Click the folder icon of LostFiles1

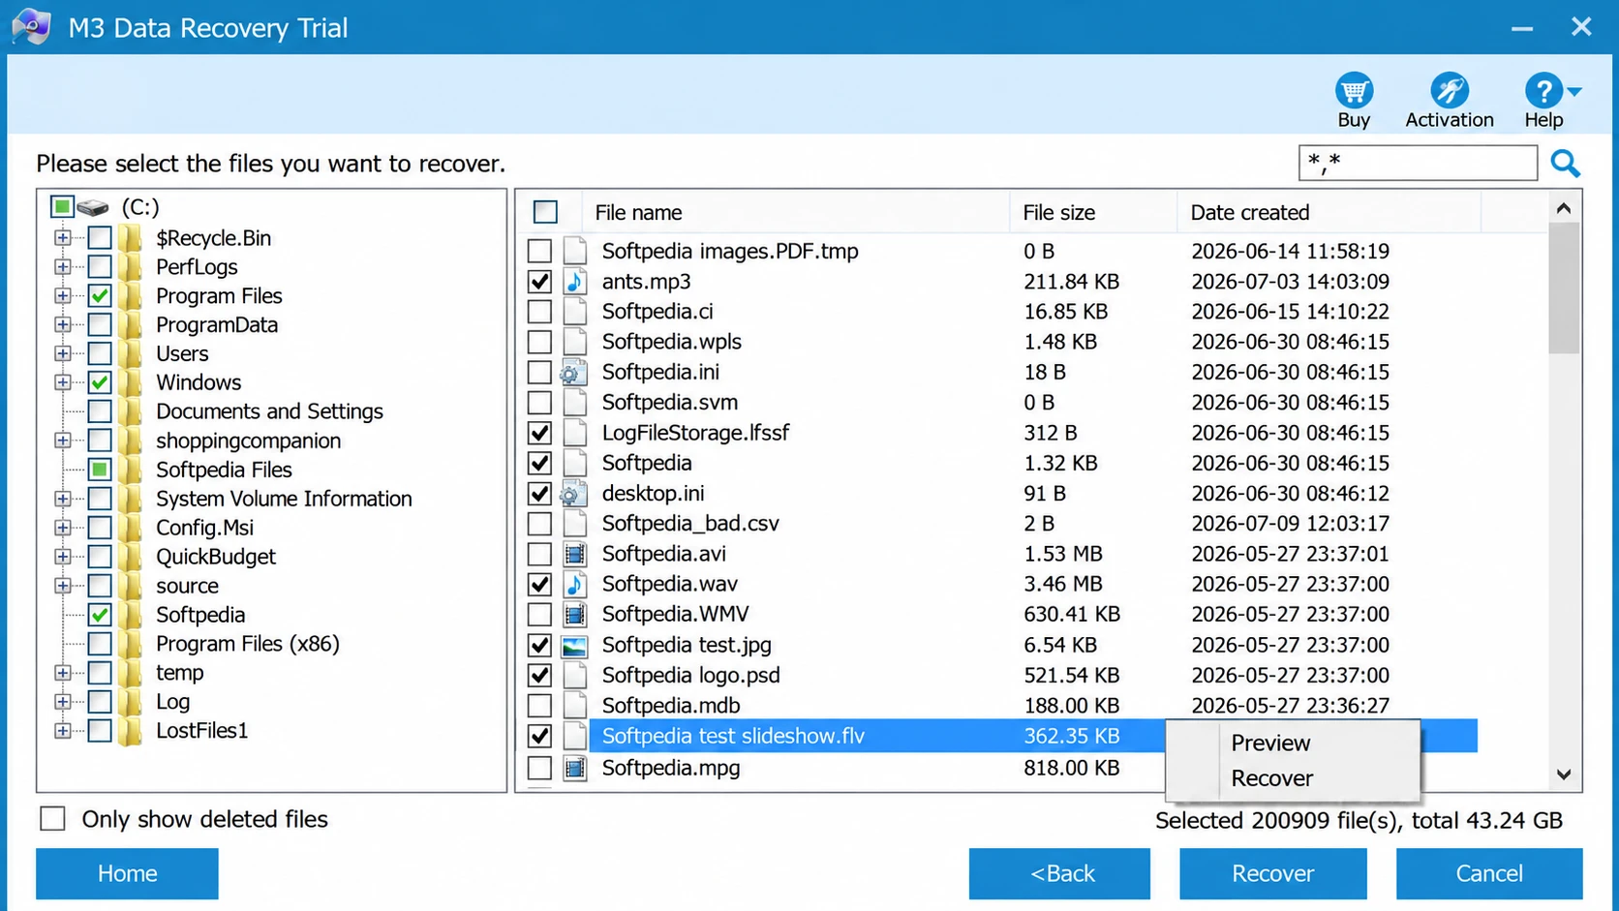pos(130,731)
